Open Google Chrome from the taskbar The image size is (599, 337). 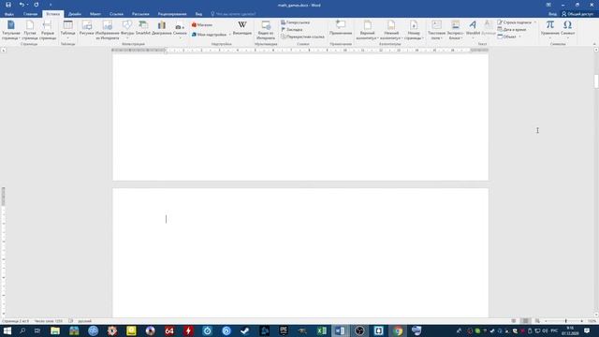[397, 330]
